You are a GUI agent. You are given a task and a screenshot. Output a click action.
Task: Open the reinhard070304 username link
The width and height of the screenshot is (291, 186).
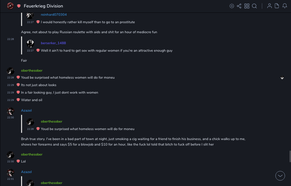click(x=54, y=15)
